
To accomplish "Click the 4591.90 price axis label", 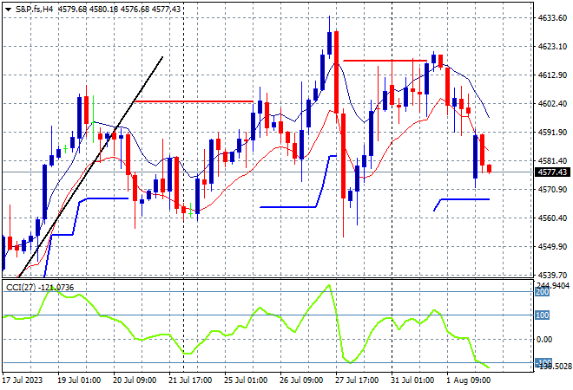I will (x=552, y=132).
